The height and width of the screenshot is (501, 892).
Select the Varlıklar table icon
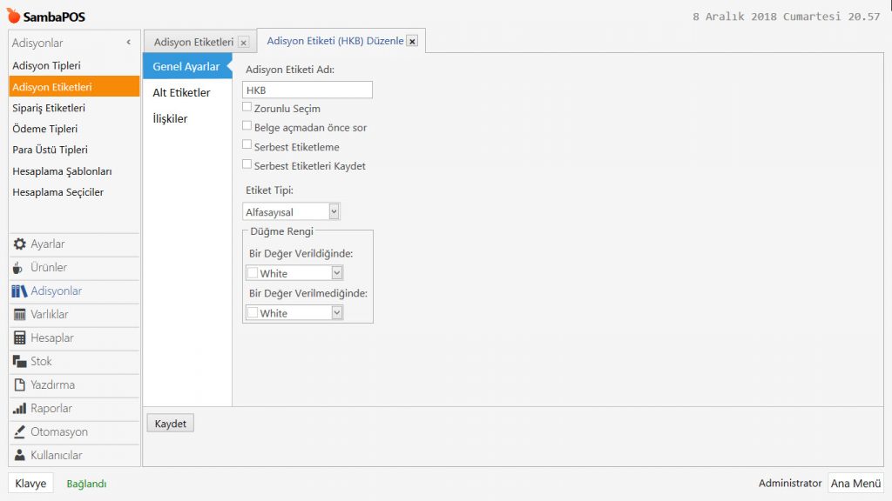[x=19, y=315]
